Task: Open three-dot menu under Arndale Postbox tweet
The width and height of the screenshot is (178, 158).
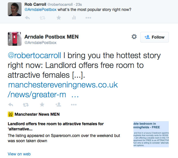Action: (74, 105)
